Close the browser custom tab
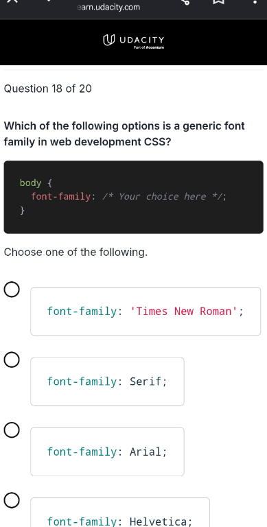 12,1
